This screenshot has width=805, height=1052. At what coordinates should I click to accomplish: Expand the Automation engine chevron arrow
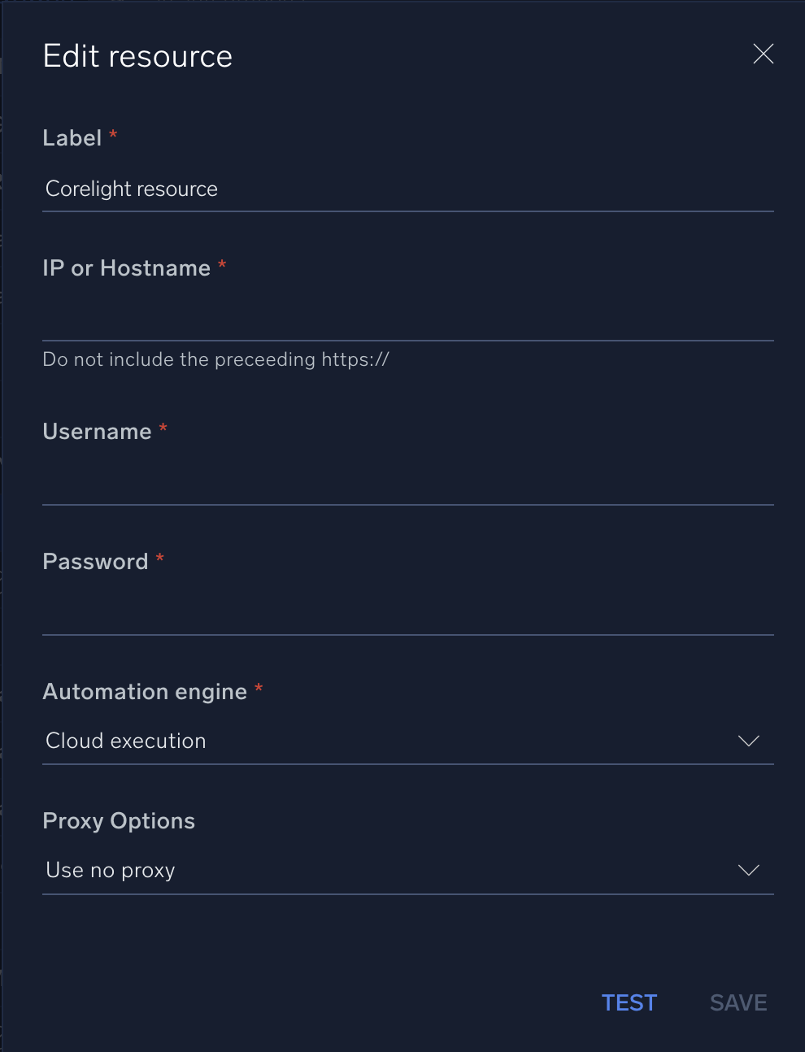pos(748,741)
